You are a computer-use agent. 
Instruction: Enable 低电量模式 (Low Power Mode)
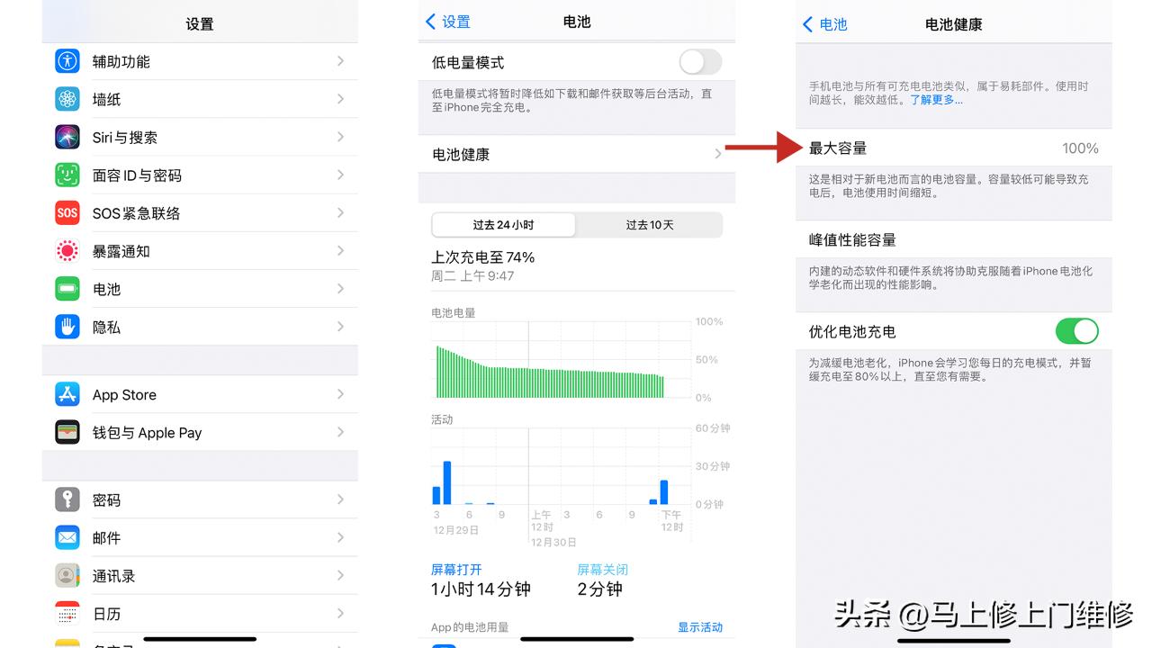click(699, 61)
